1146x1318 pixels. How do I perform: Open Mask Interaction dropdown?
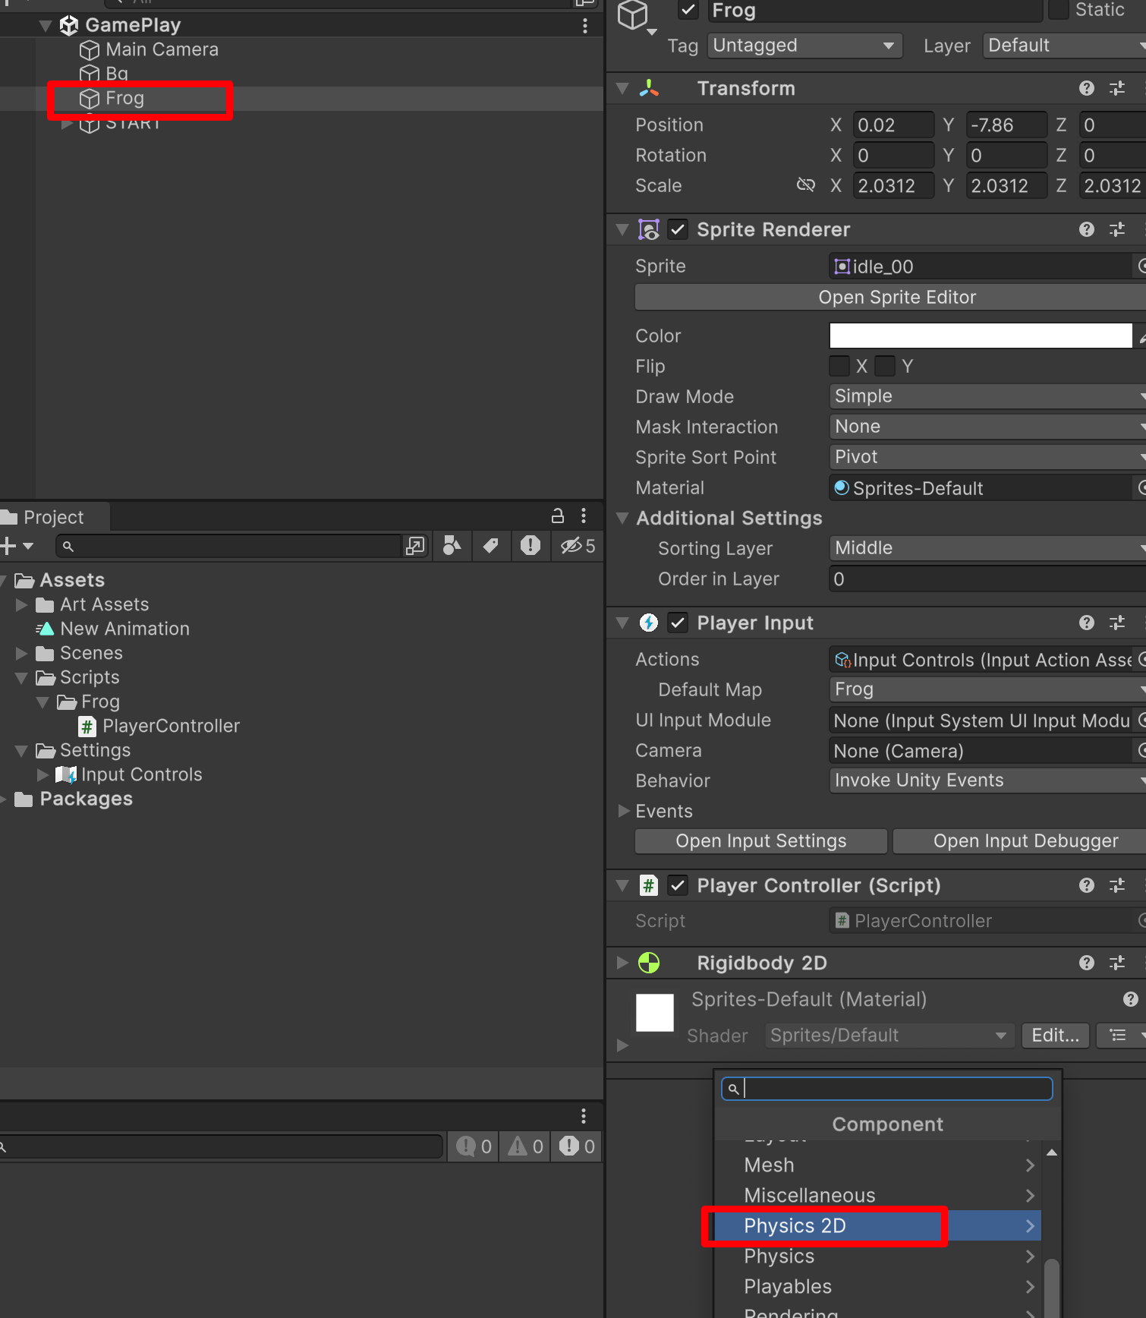point(988,427)
